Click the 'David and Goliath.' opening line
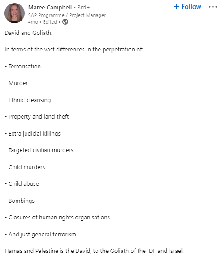 [x=28, y=33]
